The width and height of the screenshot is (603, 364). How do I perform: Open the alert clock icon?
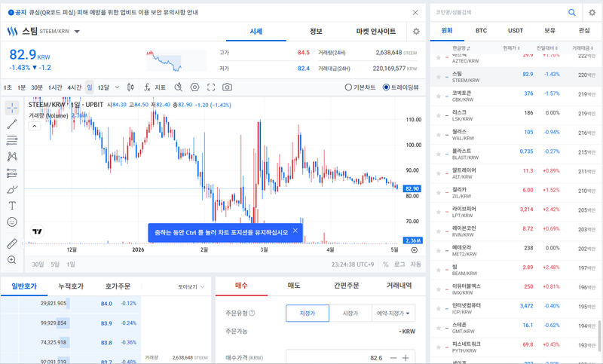[178, 87]
